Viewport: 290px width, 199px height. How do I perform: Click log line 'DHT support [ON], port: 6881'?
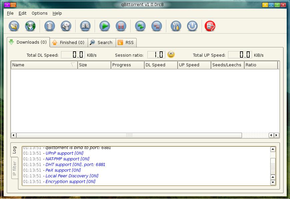(x=75, y=164)
